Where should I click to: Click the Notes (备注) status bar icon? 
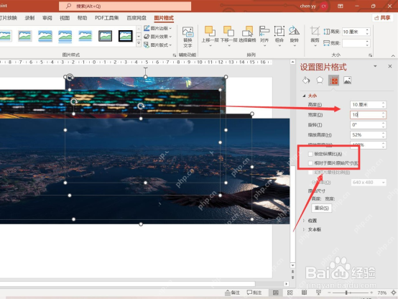coord(233,293)
